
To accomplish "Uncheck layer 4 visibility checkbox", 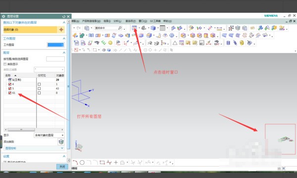I will point(10,84).
